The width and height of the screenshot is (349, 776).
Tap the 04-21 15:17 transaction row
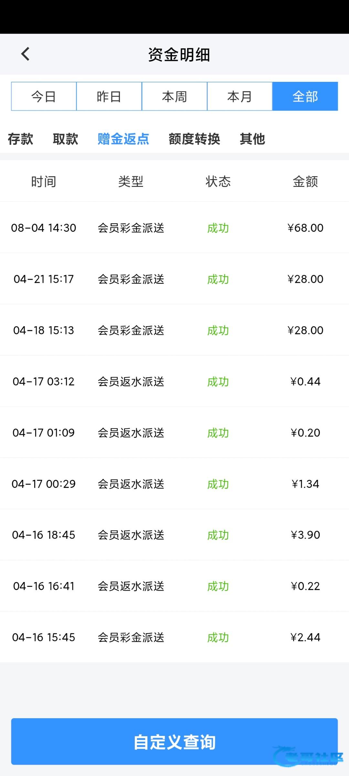(174, 279)
